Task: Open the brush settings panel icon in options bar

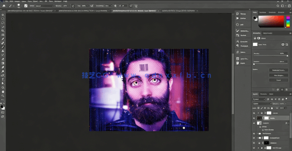Action: tap(26, 6)
